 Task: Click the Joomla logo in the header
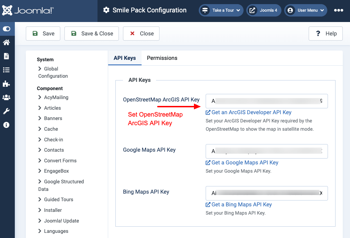[28, 10]
